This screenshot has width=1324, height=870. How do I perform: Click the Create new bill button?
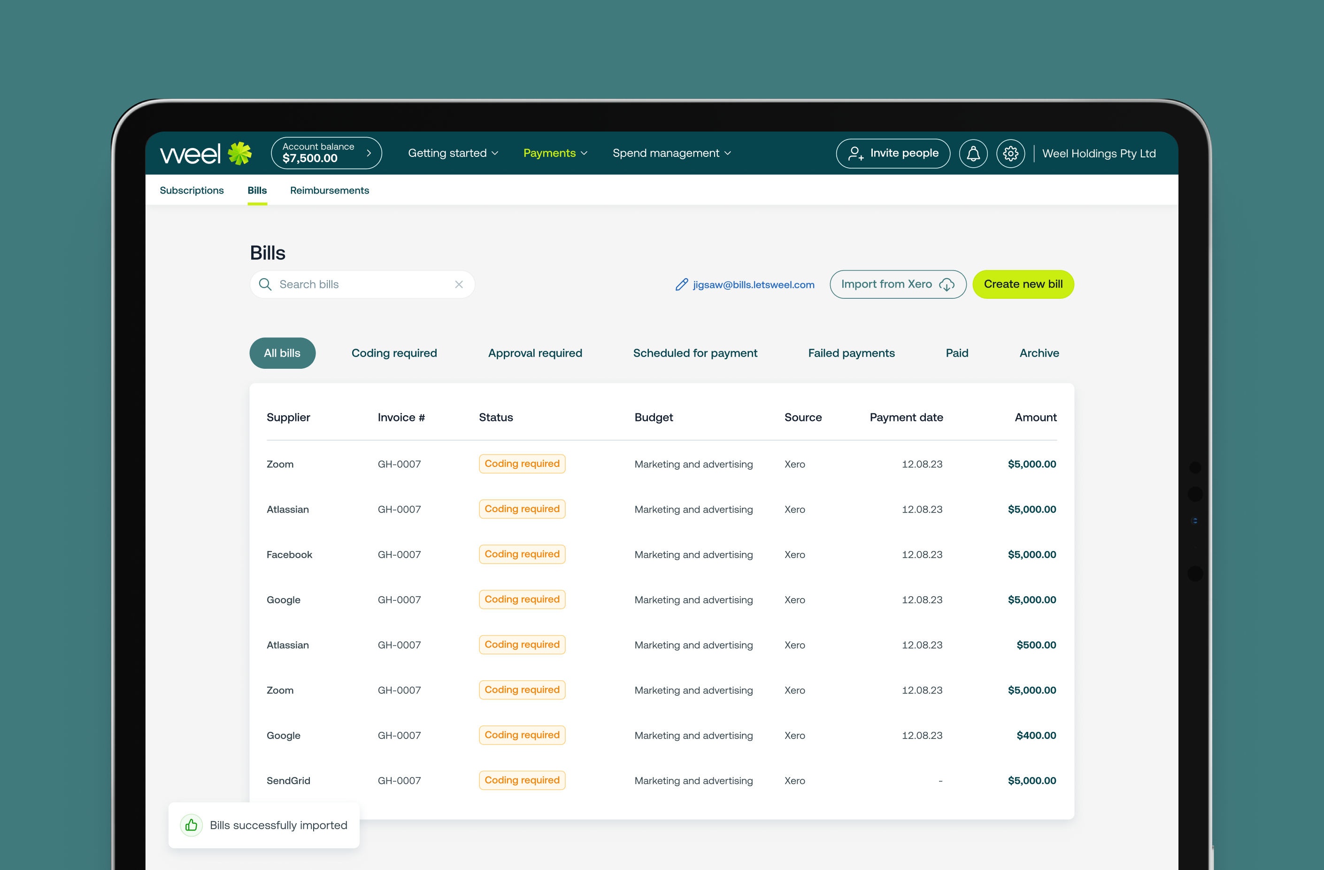pos(1024,284)
